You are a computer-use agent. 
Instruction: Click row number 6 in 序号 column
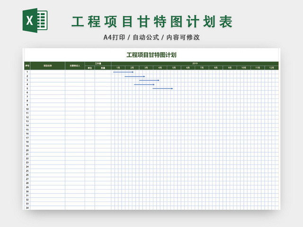point(27,93)
